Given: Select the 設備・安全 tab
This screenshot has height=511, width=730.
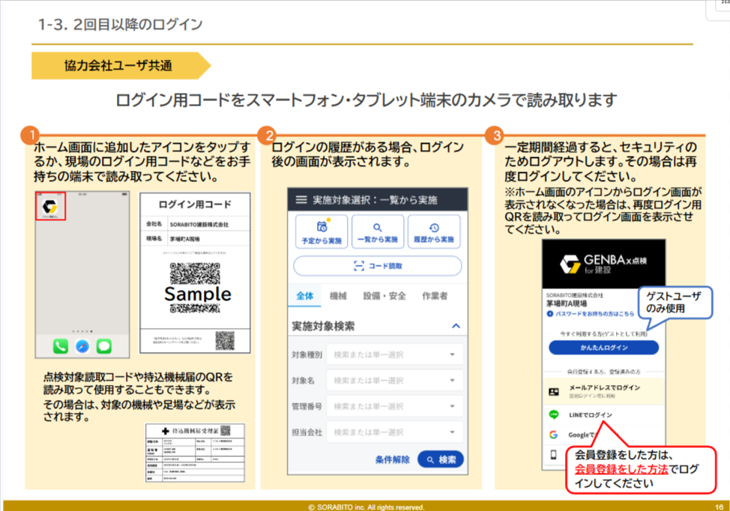Looking at the screenshot, I should pyautogui.click(x=384, y=296).
